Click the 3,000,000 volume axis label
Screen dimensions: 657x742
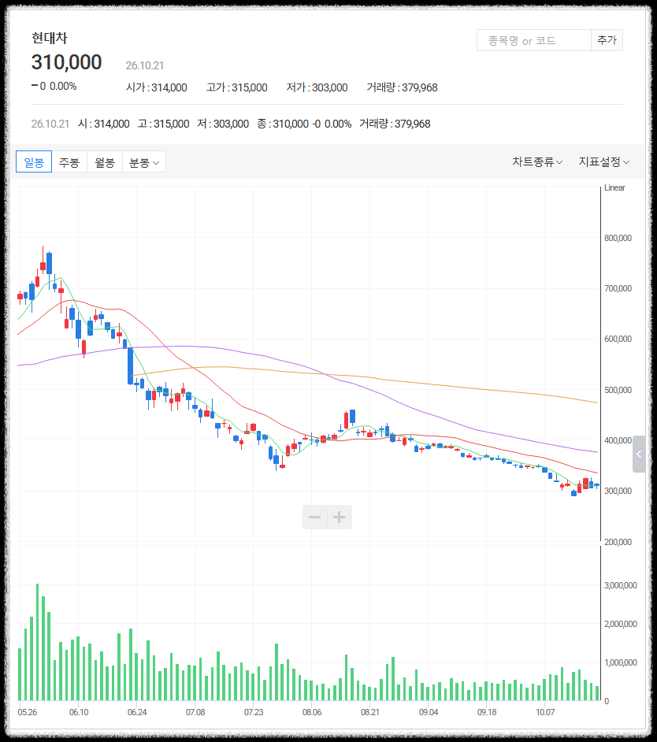621,585
